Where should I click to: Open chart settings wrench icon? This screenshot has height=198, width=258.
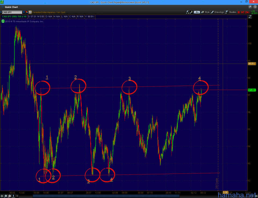point(191,12)
